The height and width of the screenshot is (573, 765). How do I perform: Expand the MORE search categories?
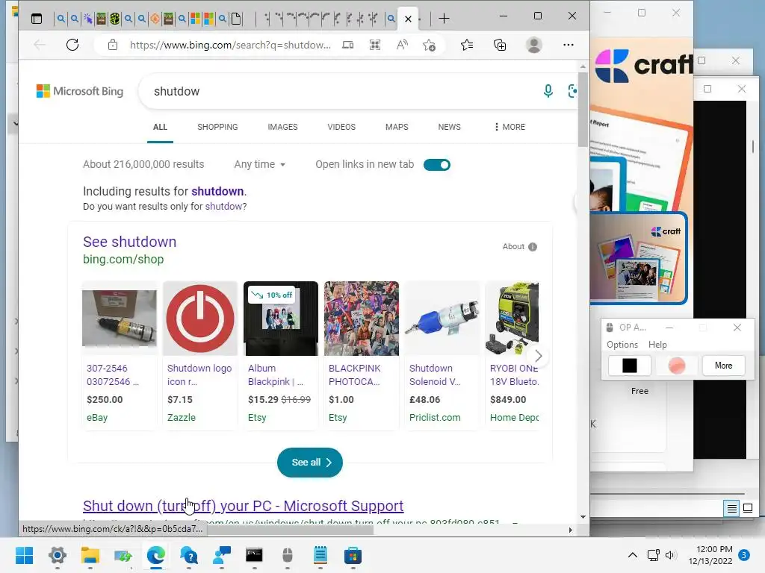click(x=510, y=127)
